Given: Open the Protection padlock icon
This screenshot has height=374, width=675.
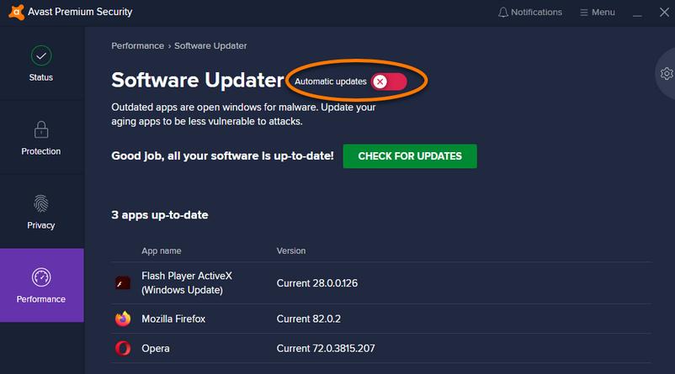Looking at the screenshot, I should [x=41, y=129].
